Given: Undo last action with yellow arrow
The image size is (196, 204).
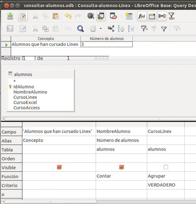Looking at the screenshot, I should pyautogui.click(x=68, y=16).
